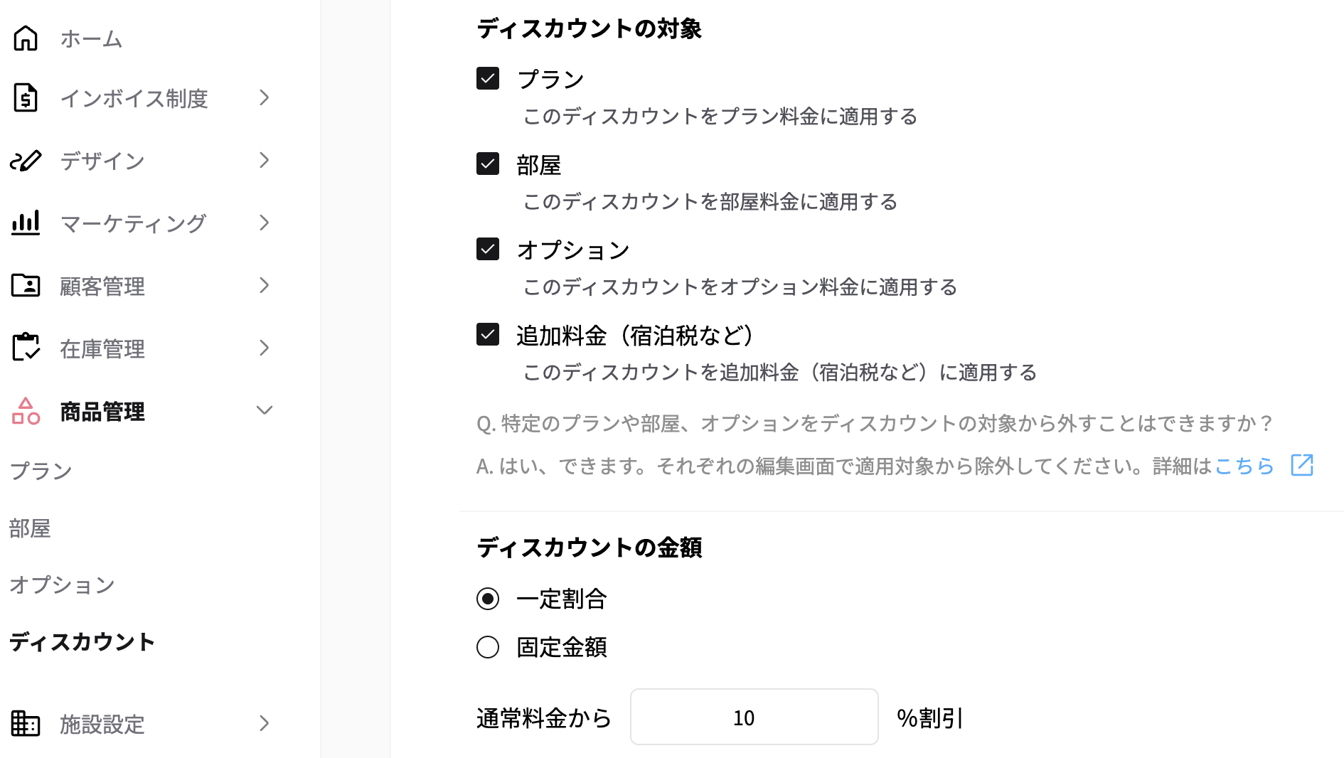Click the 施設設定 building icon

pyautogui.click(x=26, y=724)
